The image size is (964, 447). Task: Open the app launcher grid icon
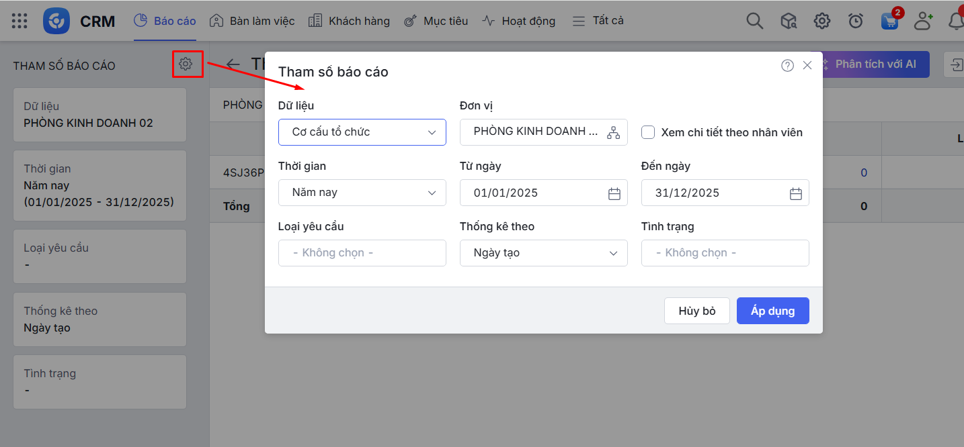[x=19, y=21]
